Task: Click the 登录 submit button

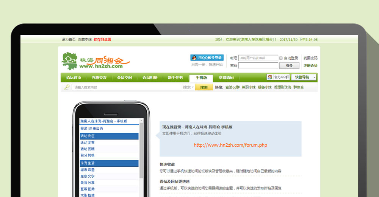Action: pos(289,65)
